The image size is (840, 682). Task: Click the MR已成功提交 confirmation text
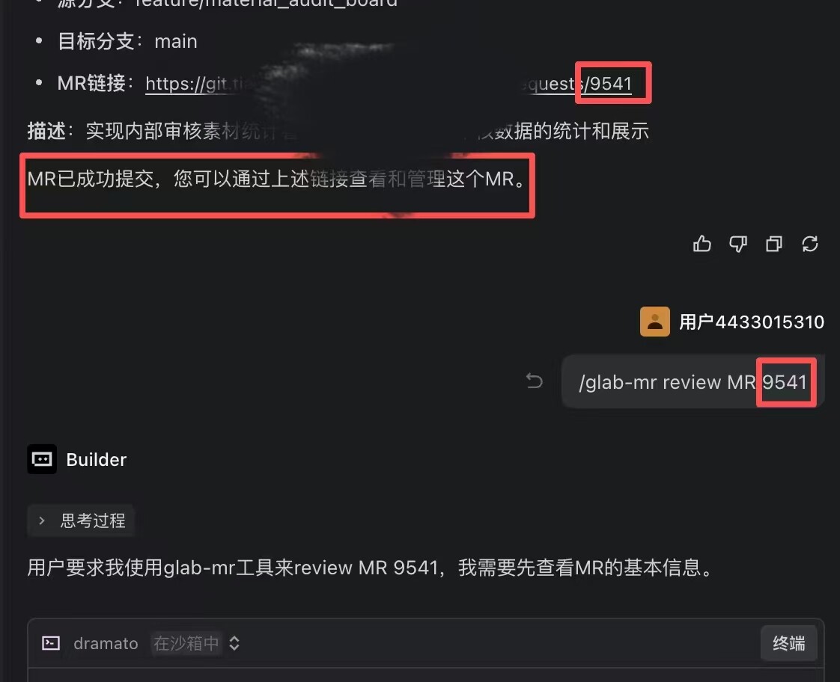click(x=276, y=179)
